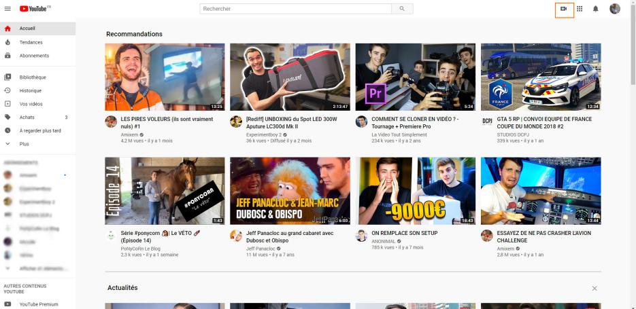Open LES PIRES VOLEURS video thumbnail
This screenshot has width=636, height=309.
[165, 77]
